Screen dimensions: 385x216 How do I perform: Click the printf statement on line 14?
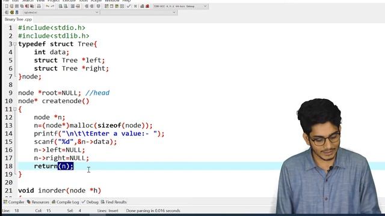[x=99, y=133]
